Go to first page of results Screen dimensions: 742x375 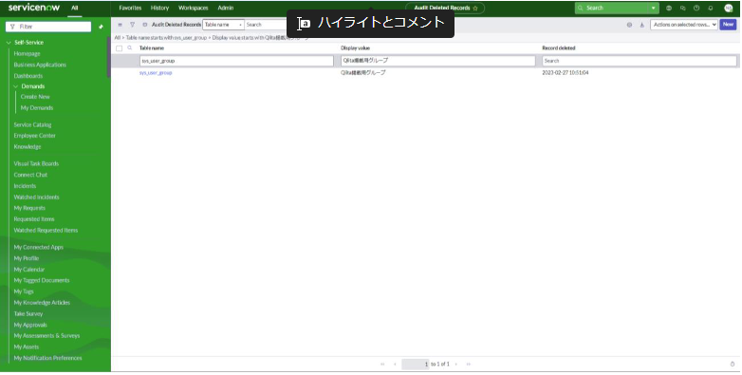tap(382, 365)
